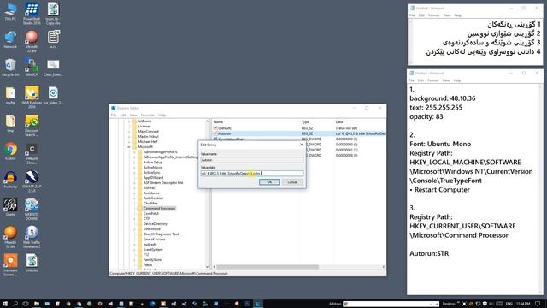Select the FamilyStore registry key
This screenshot has height=308, width=547.
click(x=152, y=260)
